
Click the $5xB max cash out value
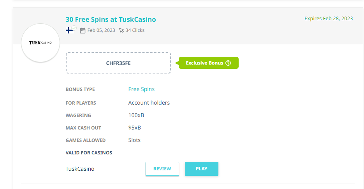(135, 128)
